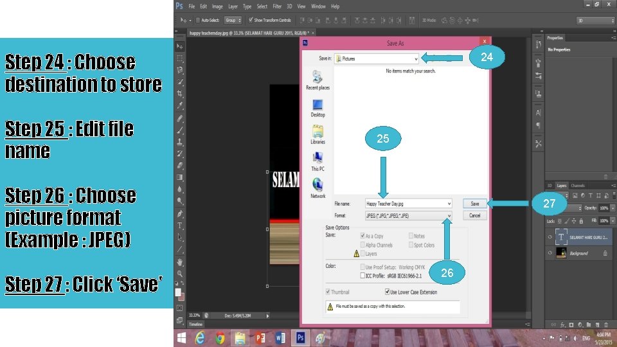Open Google Chrome from taskbar
Viewport: 617px width, 347px height.
click(x=220, y=338)
